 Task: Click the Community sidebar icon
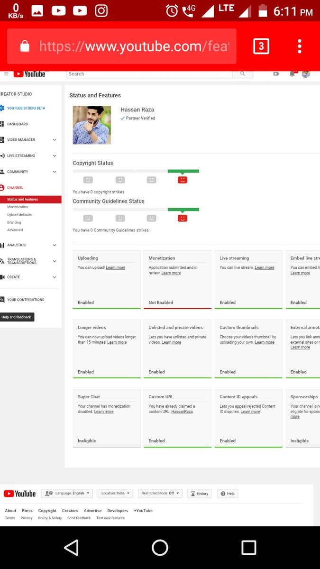coord(2,172)
